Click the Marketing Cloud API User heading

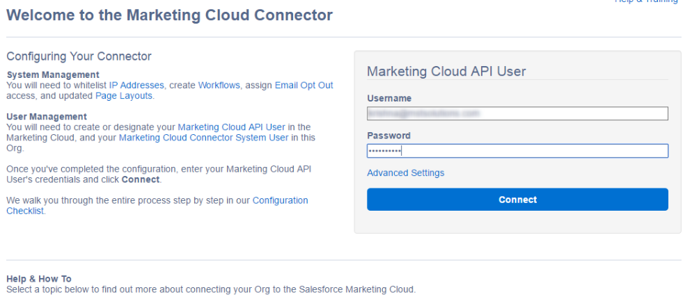click(446, 72)
